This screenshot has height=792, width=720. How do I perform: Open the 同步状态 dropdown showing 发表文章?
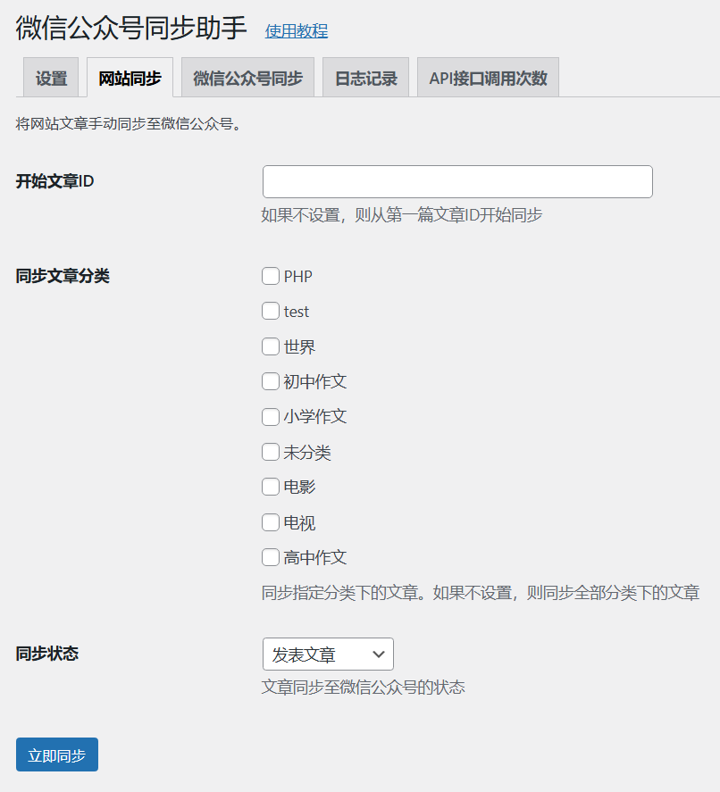coord(328,654)
